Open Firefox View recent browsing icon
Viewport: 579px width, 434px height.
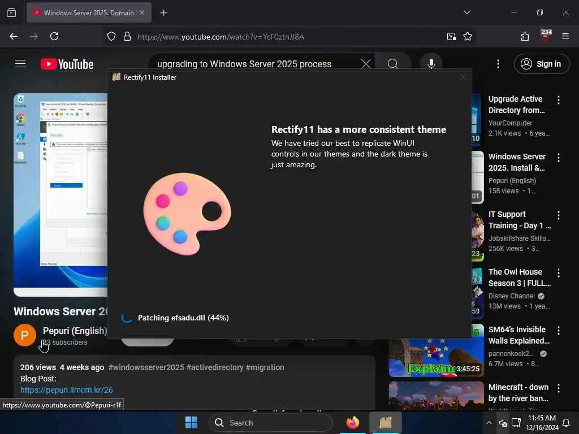pos(11,12)
